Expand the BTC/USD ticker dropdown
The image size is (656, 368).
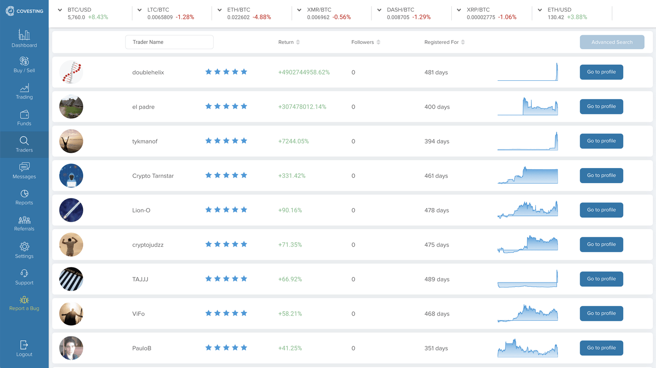[60, 10]
